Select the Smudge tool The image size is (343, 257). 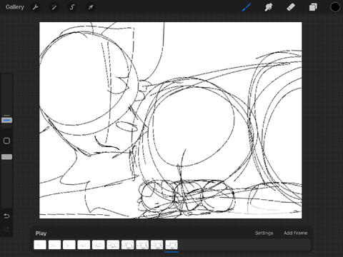pos(269,7)
